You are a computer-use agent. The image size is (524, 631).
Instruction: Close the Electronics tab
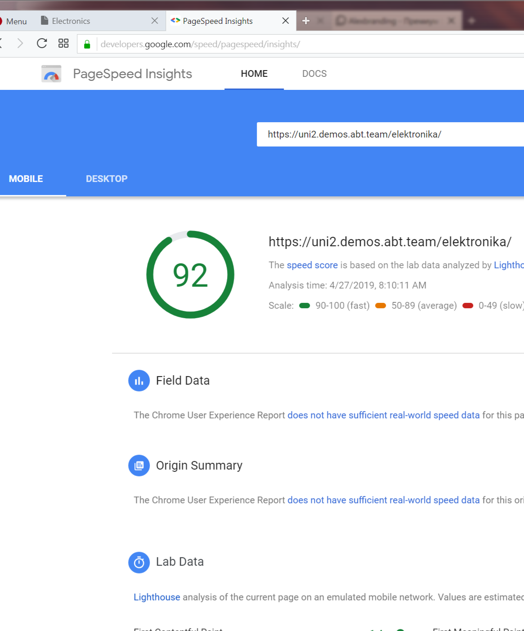[155, 21]
